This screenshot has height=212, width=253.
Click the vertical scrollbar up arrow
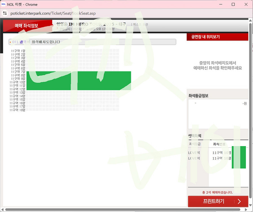250,21
